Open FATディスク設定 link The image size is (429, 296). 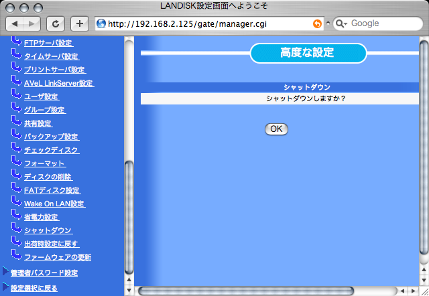point(52,190)
